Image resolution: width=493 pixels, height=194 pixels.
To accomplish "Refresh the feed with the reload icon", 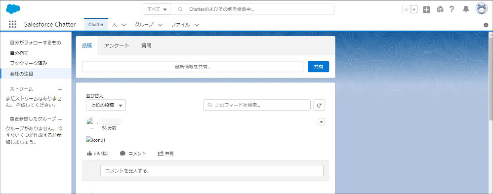I will (x=319, y=105).
